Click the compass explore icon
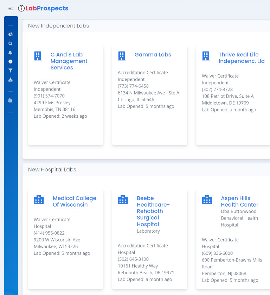 tap(11, 62)
